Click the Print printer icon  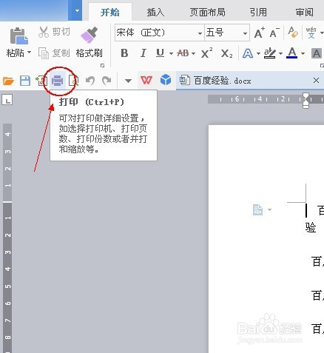pos(58,81)
